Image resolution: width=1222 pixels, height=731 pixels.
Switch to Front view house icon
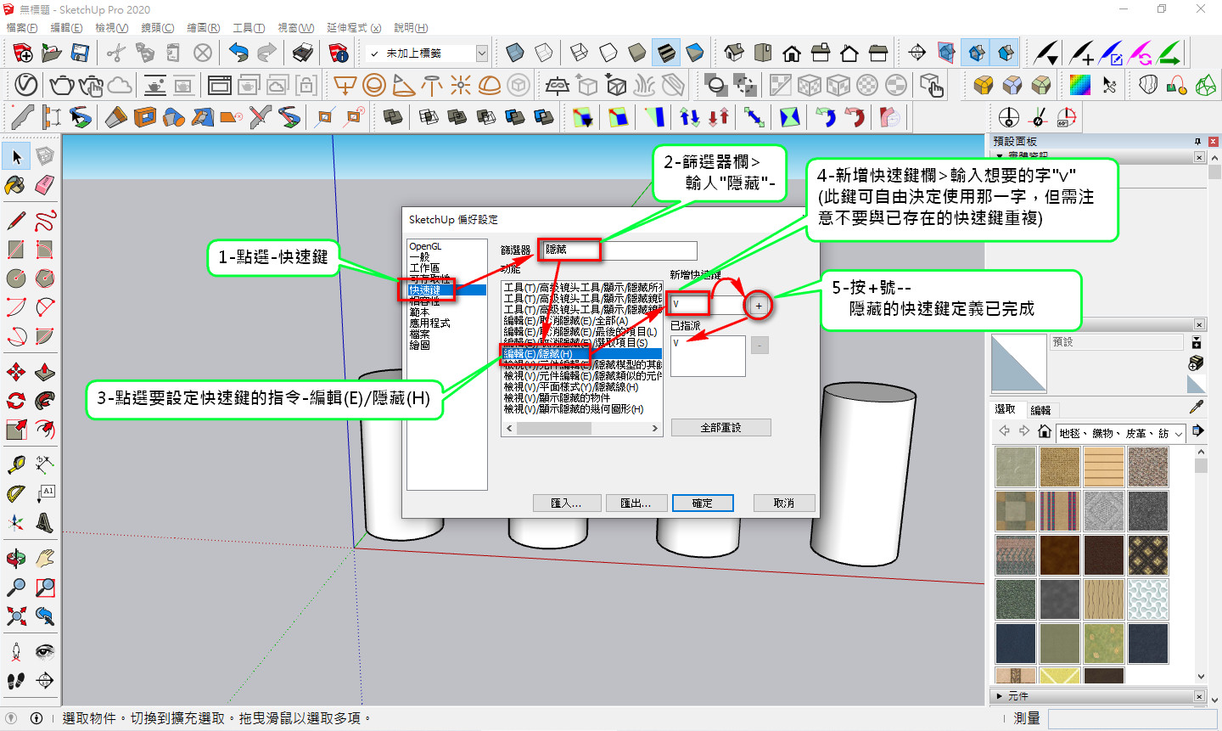click(x=792, y=53)
